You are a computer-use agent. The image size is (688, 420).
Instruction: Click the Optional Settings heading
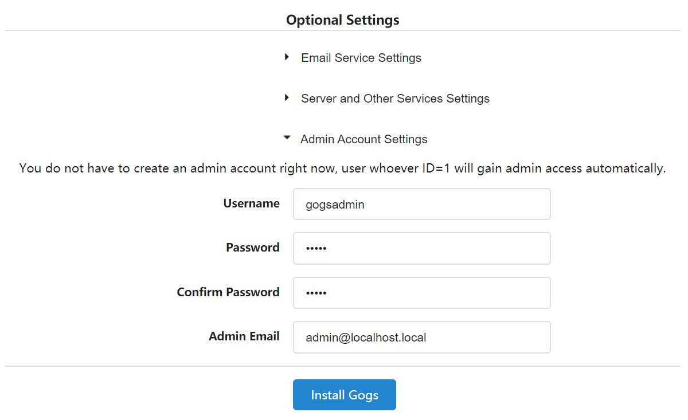(x=343, y=20)
